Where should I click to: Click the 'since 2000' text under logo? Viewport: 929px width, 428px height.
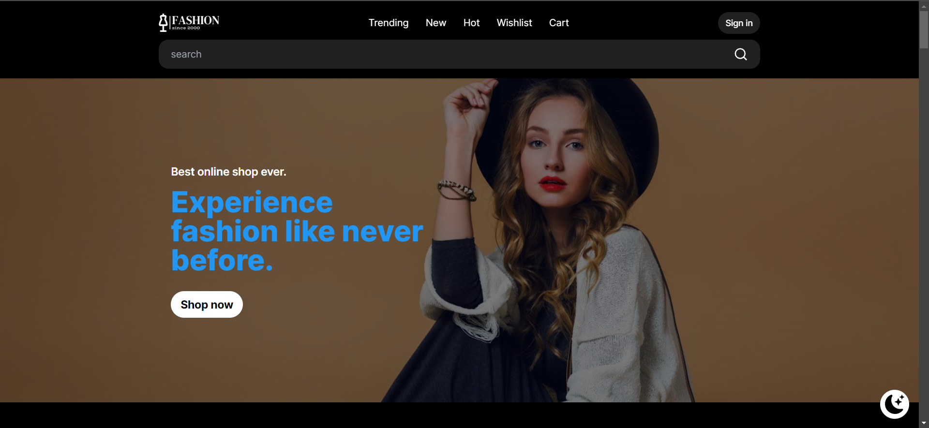click(186, 28)
